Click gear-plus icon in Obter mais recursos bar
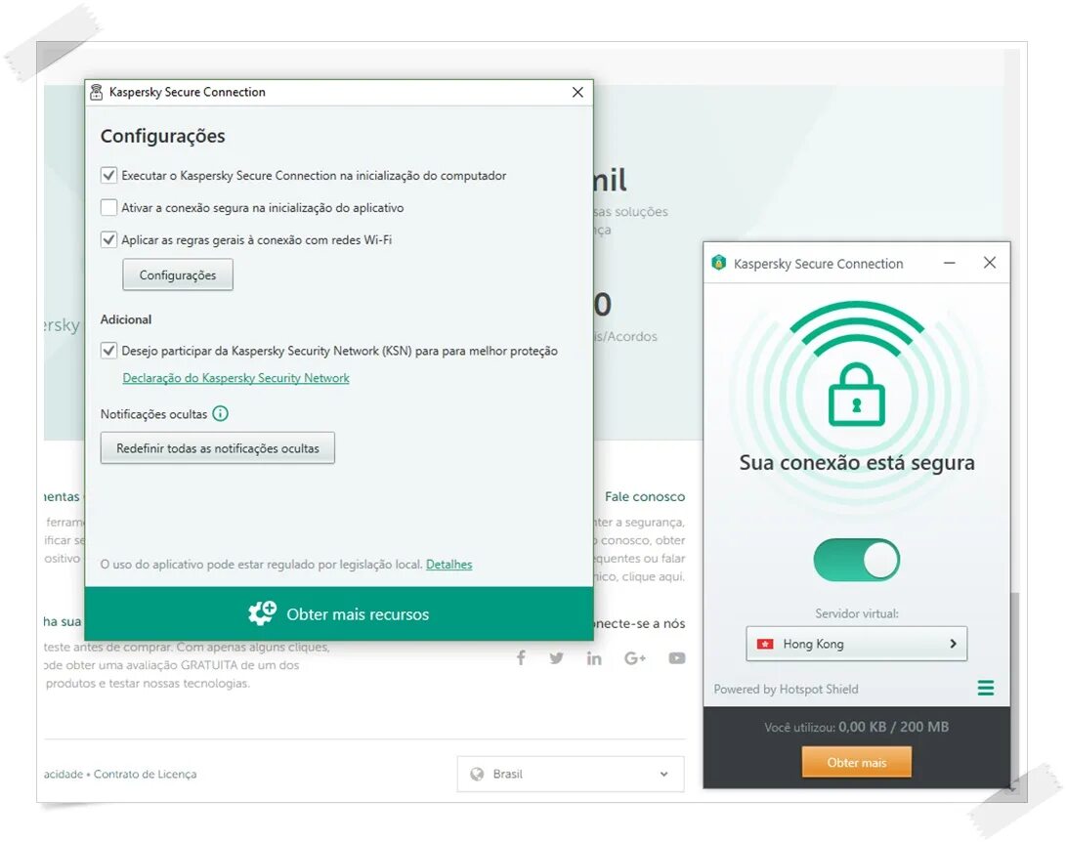 tap(262, 613)
